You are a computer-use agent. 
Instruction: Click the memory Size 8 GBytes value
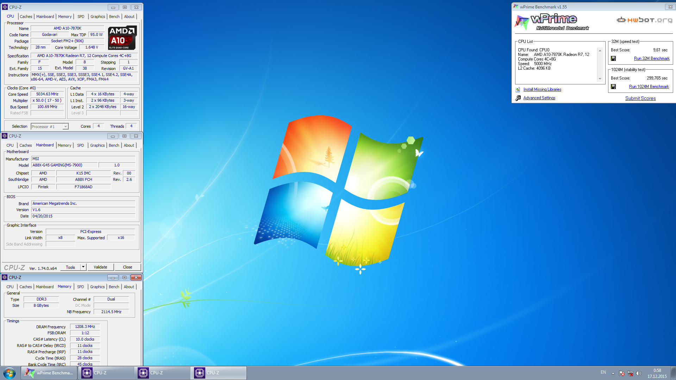point(41,306)
